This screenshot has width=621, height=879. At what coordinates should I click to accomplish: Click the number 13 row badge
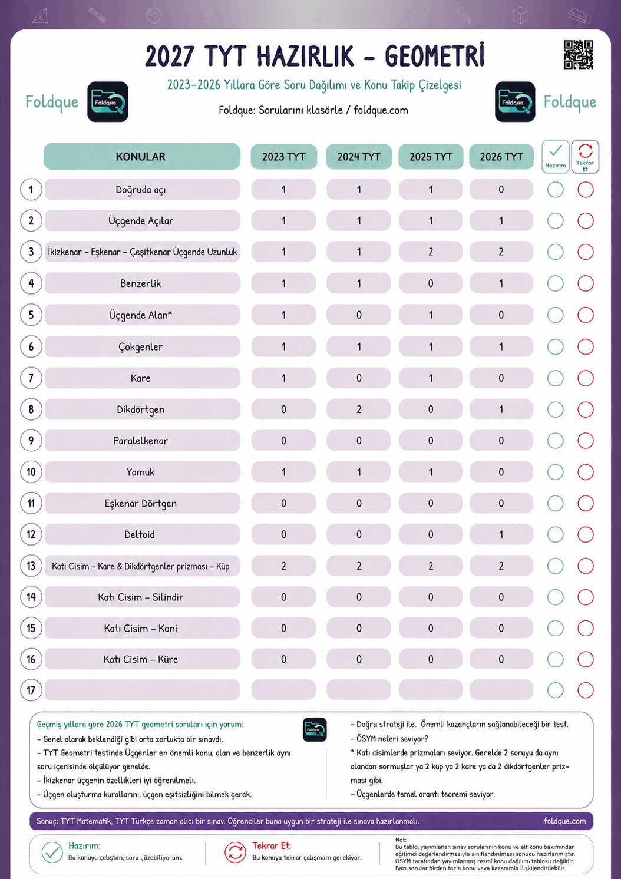point(31,566)
